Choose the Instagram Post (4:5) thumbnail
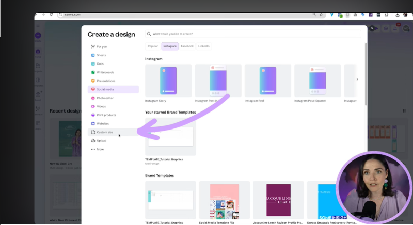The image size is (413, 225). 218,81
